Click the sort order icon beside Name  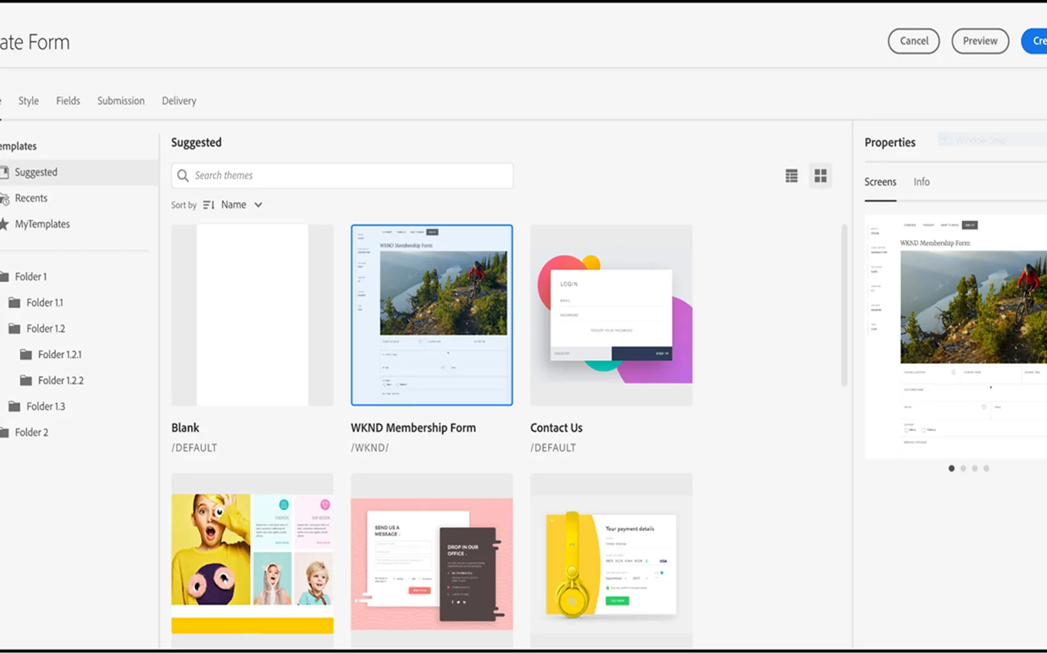[x=209, y=205]
